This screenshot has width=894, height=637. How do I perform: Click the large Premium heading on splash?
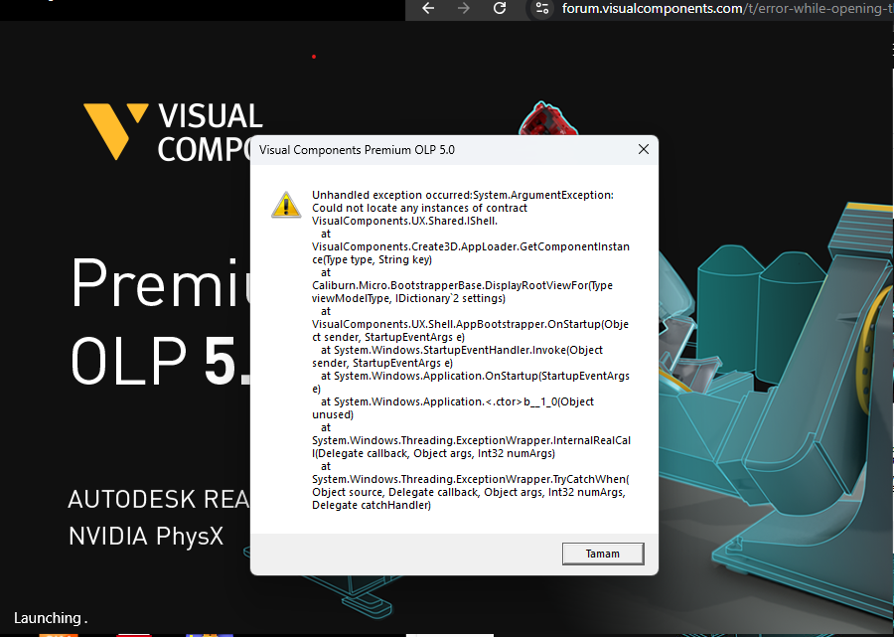tap(159, 285)
